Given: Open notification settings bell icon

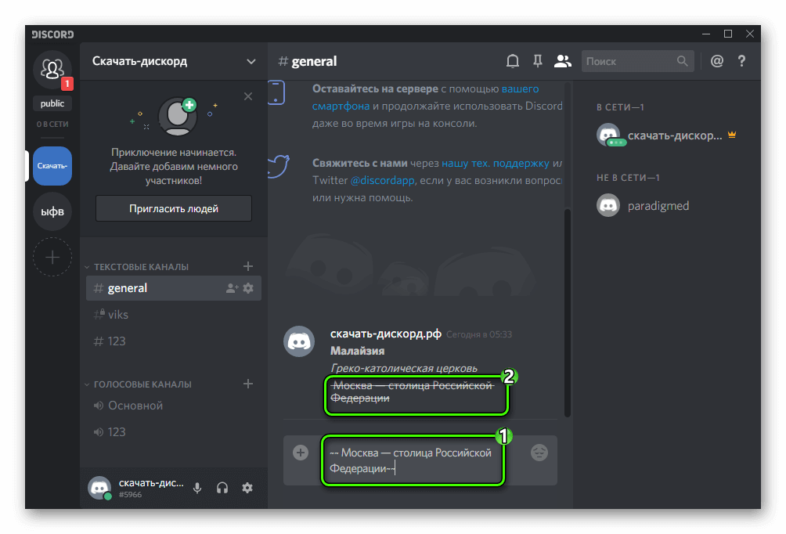Looking at the screenshot, I should click(513, 61).
